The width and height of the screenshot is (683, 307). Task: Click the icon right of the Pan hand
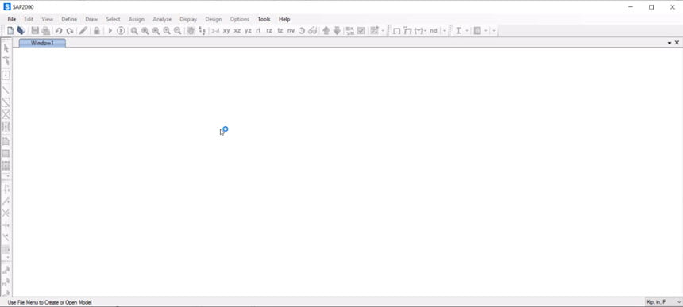click(x=202, y=31)
